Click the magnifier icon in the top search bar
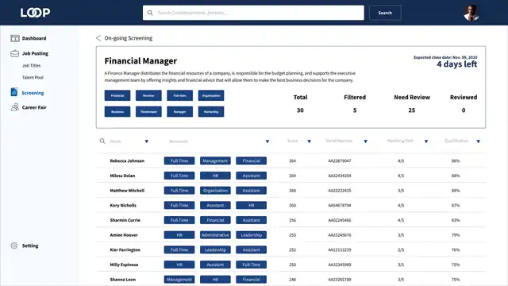This screenshot has height=286, width=508. [x=150, y=13]
